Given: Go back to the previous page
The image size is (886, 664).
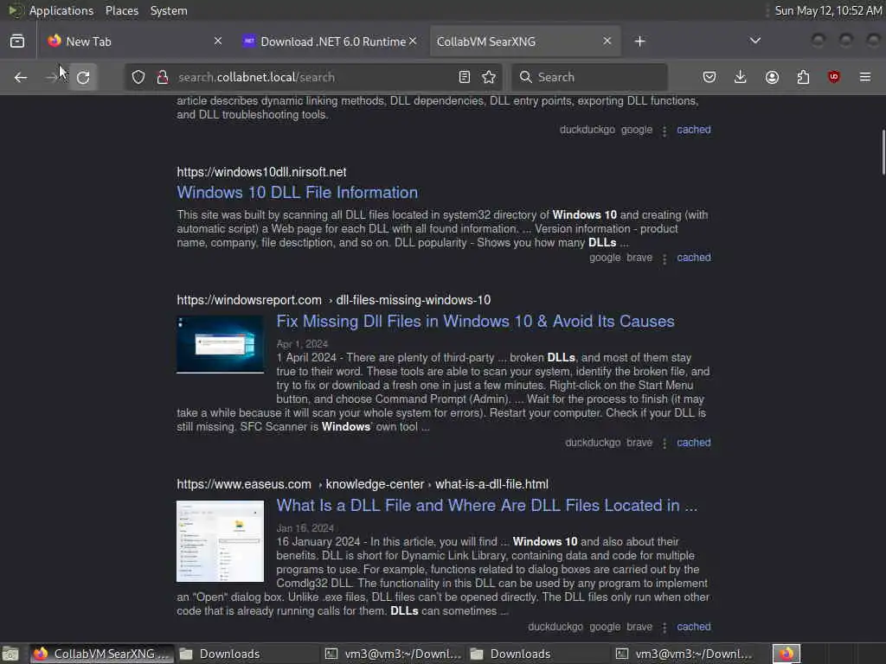Looking at the screenshot, I should tap(21, 77).
